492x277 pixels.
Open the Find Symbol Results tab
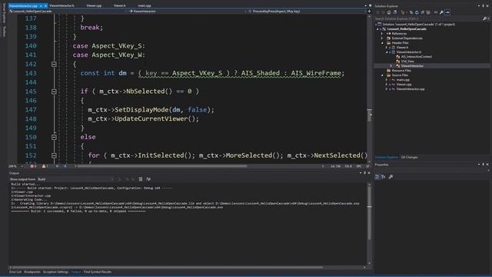98,272
